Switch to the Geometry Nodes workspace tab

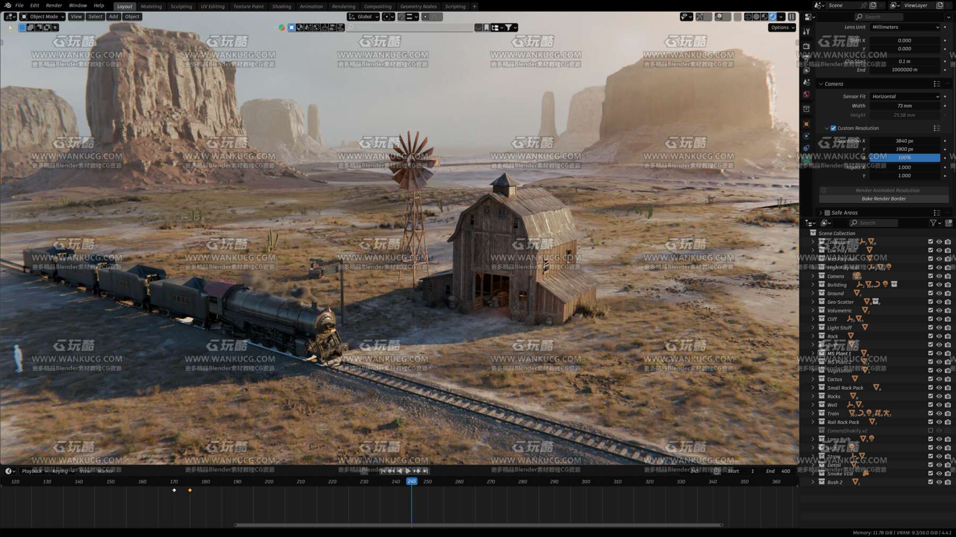point(419,6)
